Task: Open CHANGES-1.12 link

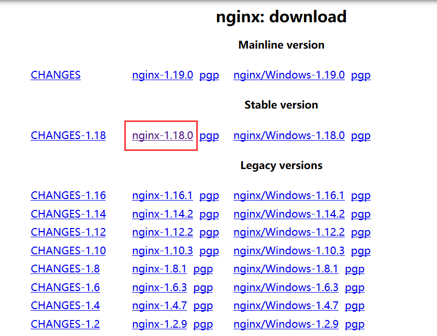Action: coord(68,232)
